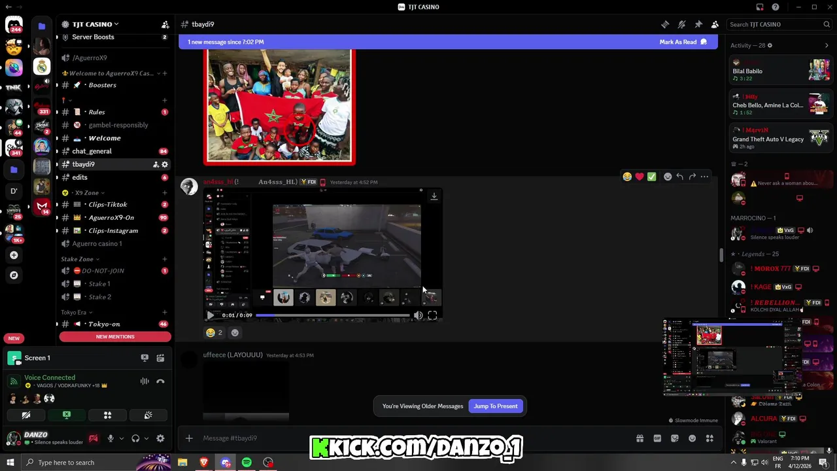Select the chat_general channel
837x471 pixels.
114,151
